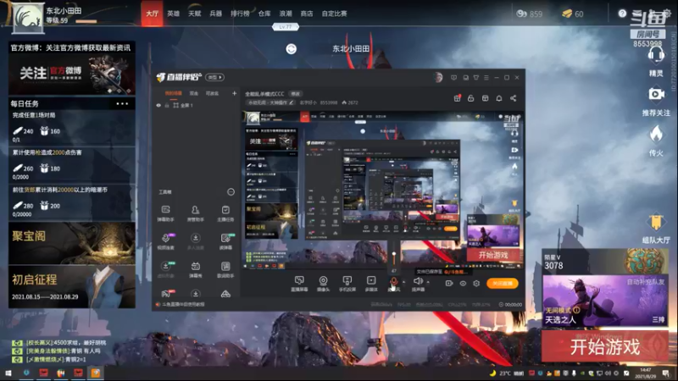Click the share icon in the streaming header
The image size is (678, 381).
point(514,98)
